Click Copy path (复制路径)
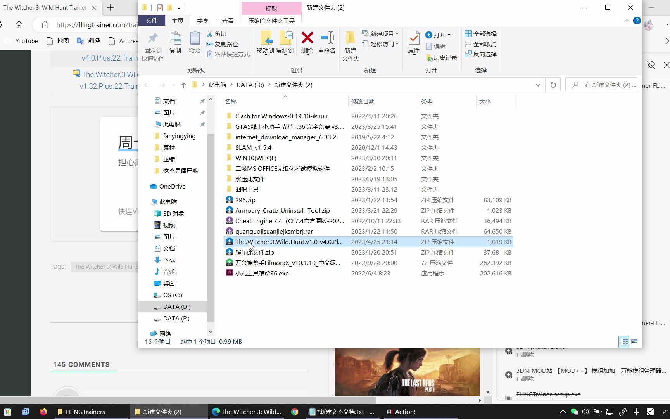 (222, 44)
